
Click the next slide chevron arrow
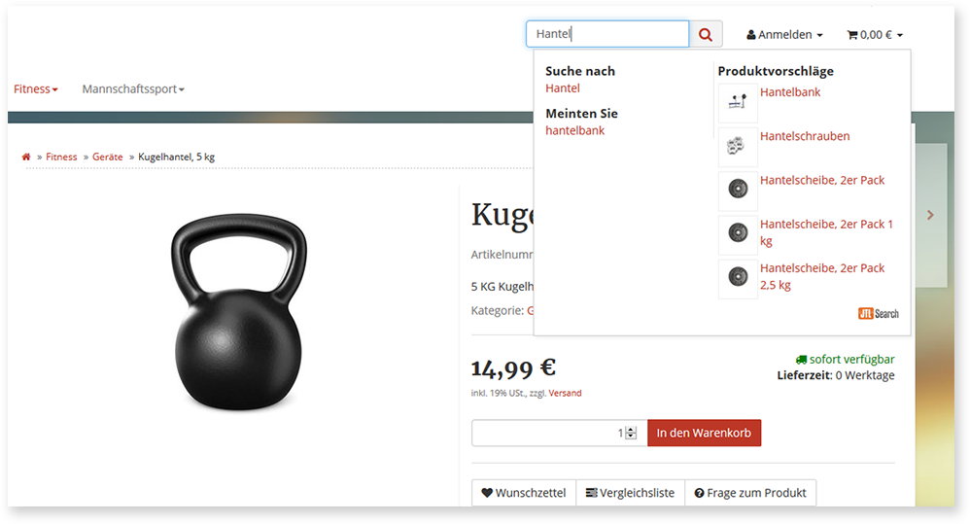click(930, 215)
